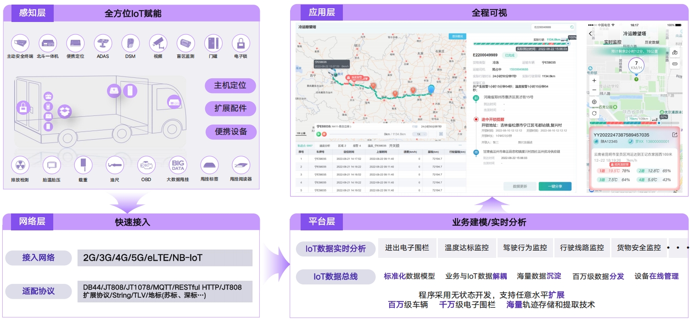Image resolution: width=694 pixels, height=322 pixels.
Task: Open the 历史数据 tab in mobile app
Action: point(652,42)
